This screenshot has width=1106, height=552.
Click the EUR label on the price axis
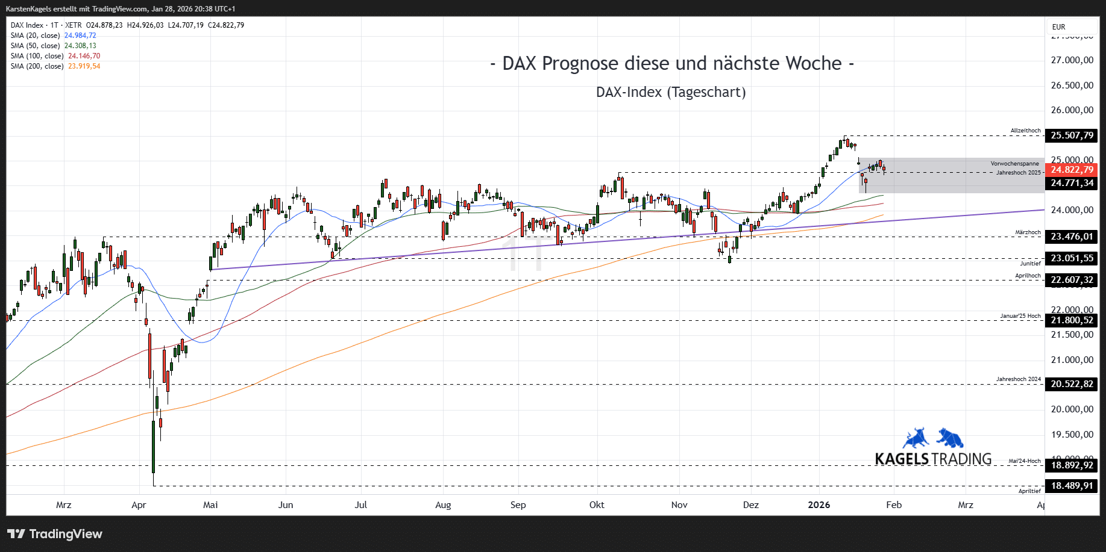coord(1059,26)
